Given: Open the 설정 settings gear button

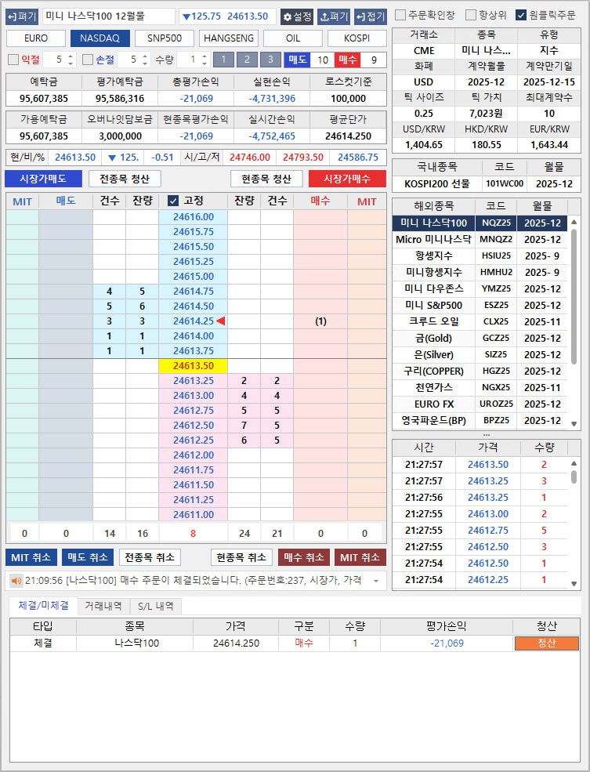Looking at the screenshot, I should [x=297, y=16].
